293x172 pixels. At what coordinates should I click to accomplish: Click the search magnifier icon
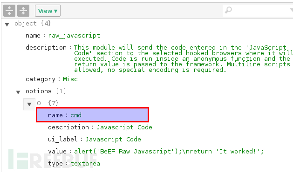click(x=228, y=10)
